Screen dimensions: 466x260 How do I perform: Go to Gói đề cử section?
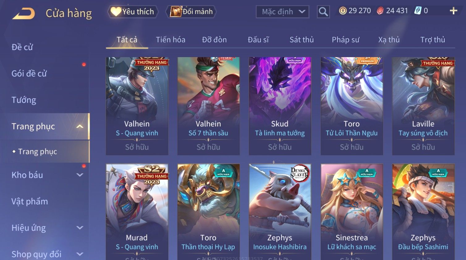[x=29, y=73]
